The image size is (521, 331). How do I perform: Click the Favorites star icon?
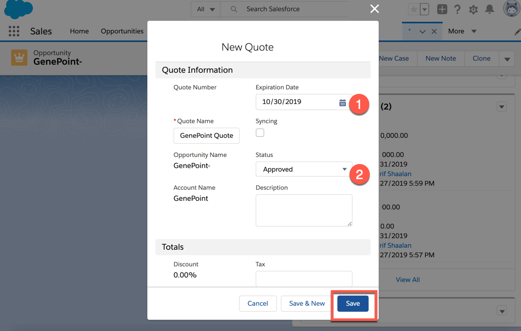414,9
